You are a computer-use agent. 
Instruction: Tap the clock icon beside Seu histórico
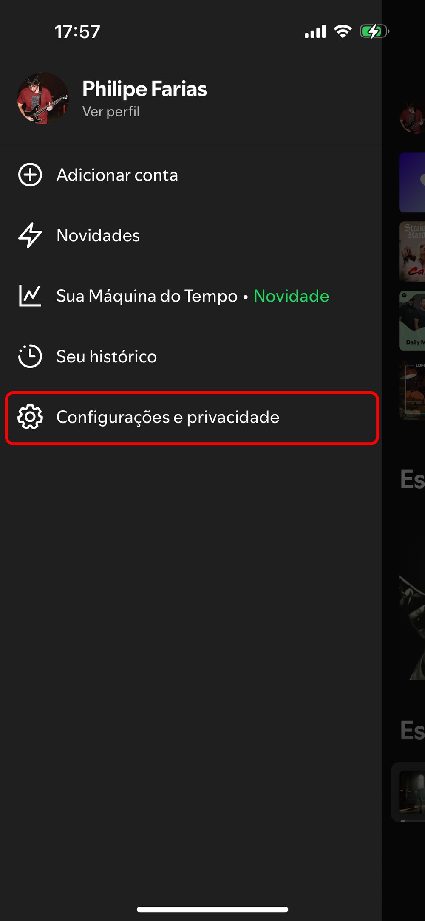(x=30, y=356)
